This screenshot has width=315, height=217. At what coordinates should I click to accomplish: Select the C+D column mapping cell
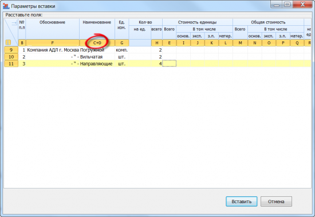tap(97, 42)
